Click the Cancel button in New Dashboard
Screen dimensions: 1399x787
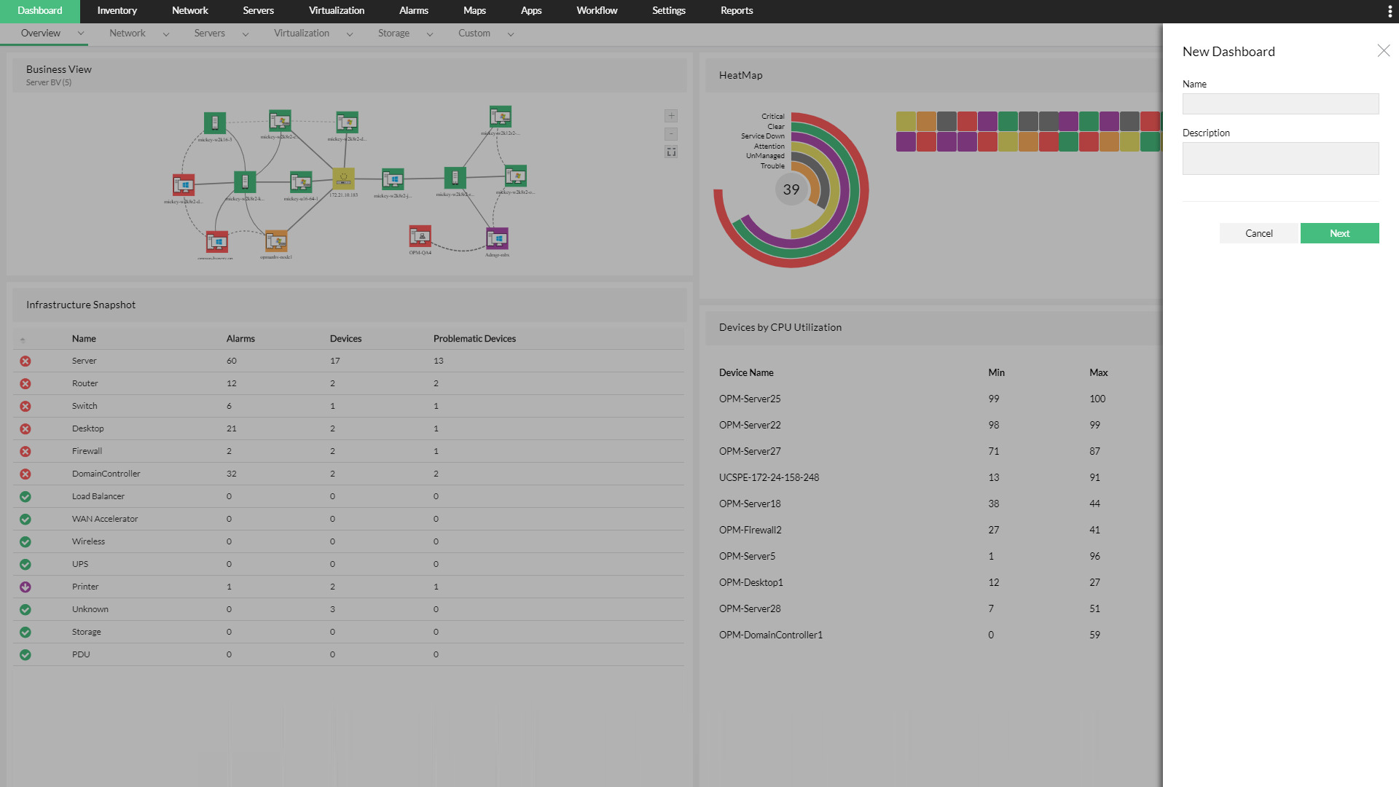tap(1260, 232)
